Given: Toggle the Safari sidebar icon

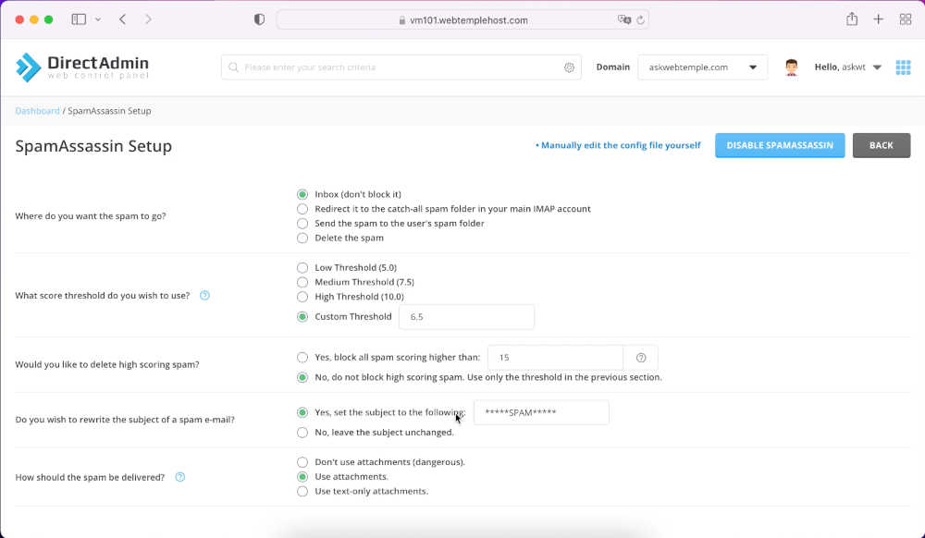Looking at the screenshot, I should click(79, 19).
